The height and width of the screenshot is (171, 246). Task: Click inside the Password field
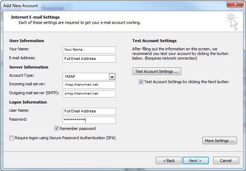89,120
